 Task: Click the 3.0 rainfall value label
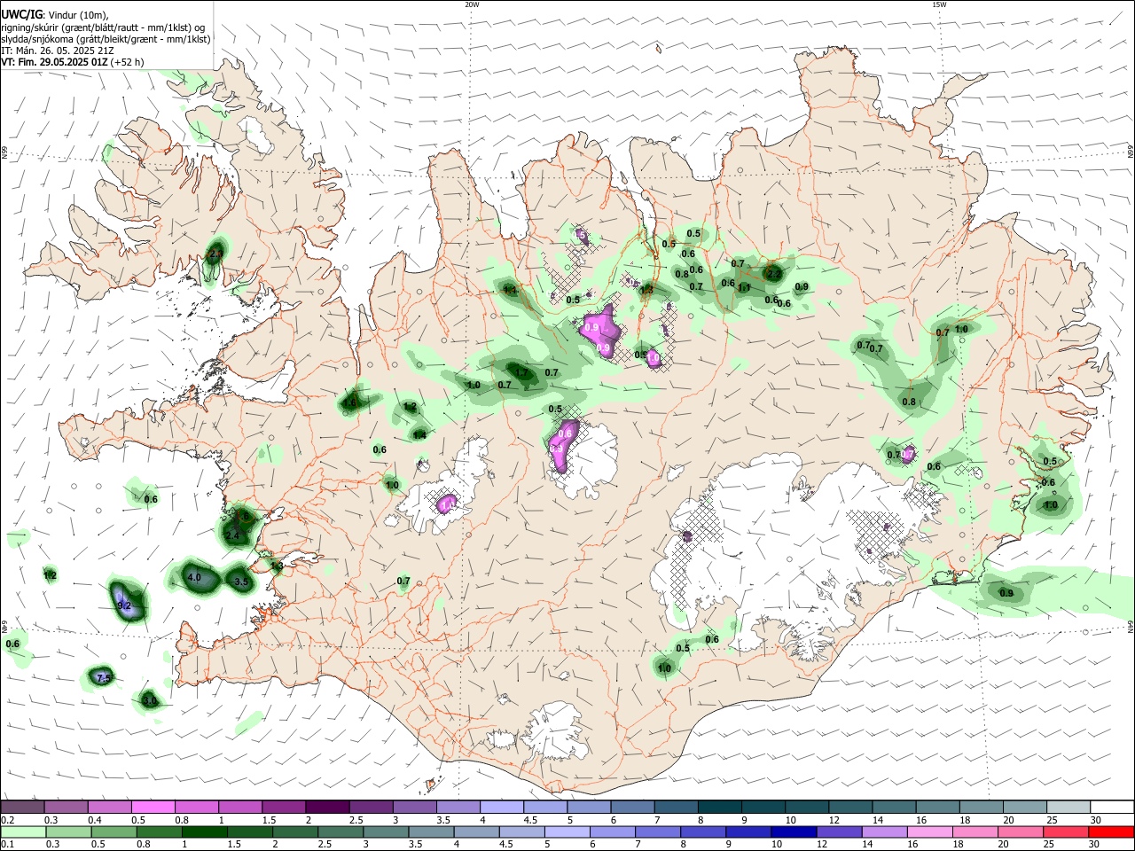tap(150, 701)
